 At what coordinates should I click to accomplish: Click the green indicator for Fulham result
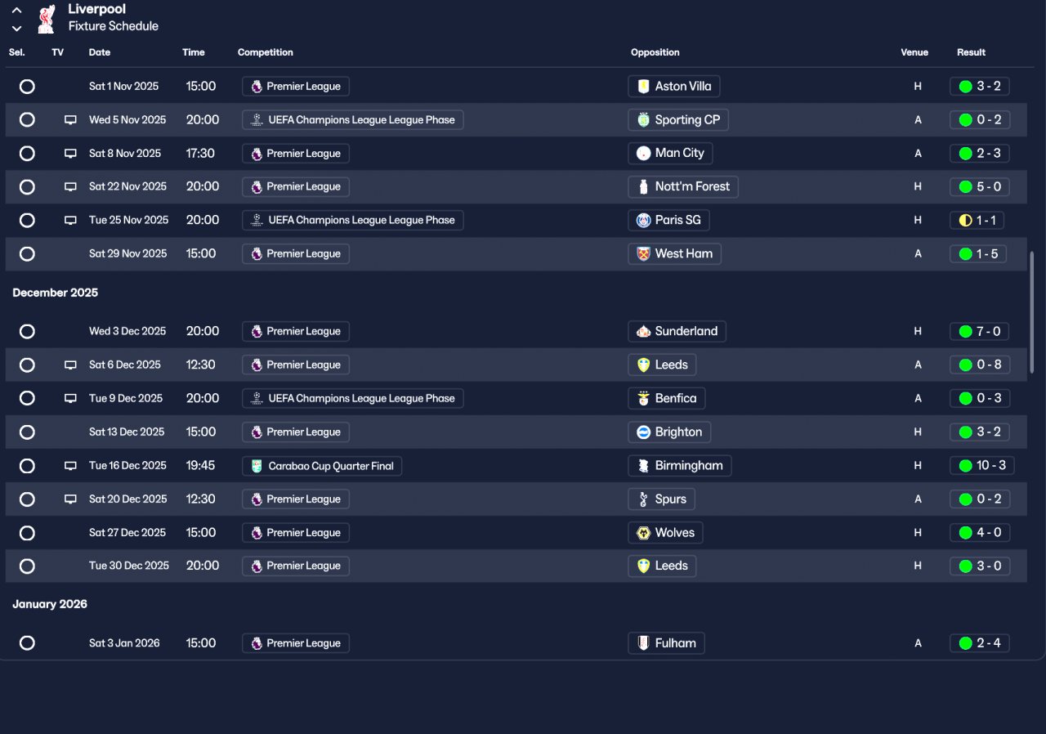pyautogui.click(x=966, y=643)
